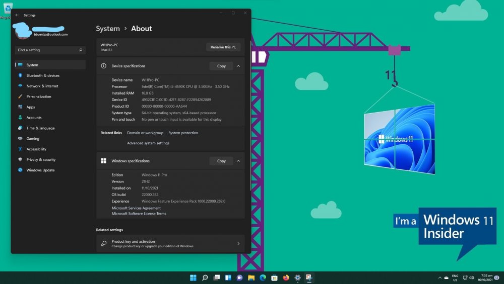Select Personalization in the sidebar
Viewport: 504px width, 284px height.
point(50,97)
